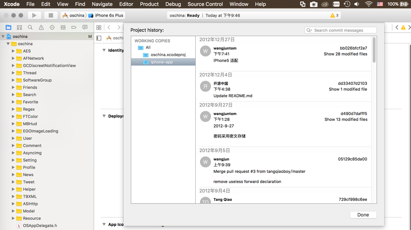Image resolution: width=411 pixels, height=230 pixels.
Task: Collapse the oschina group folder
Action: click(x=8, y=44)
